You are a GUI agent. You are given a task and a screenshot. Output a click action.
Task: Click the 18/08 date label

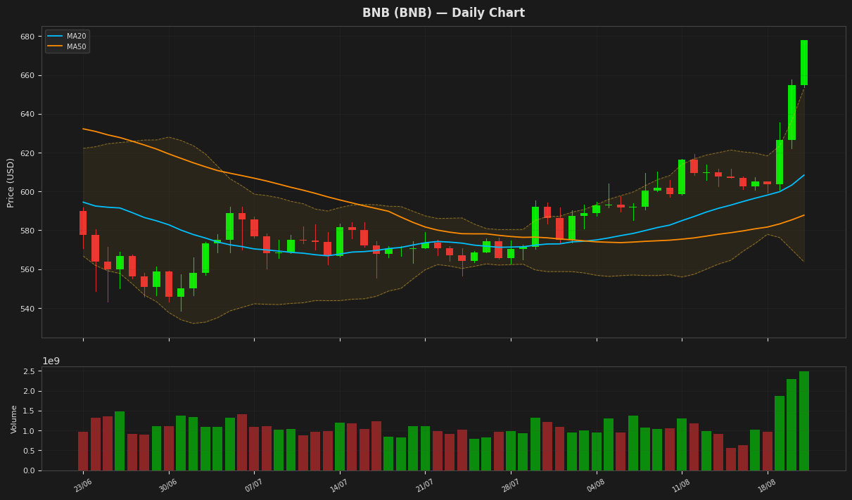[767, 485]
